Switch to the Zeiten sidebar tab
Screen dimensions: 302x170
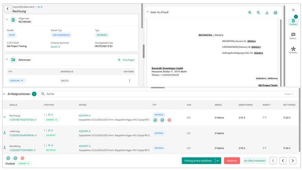tap(293, 36)
